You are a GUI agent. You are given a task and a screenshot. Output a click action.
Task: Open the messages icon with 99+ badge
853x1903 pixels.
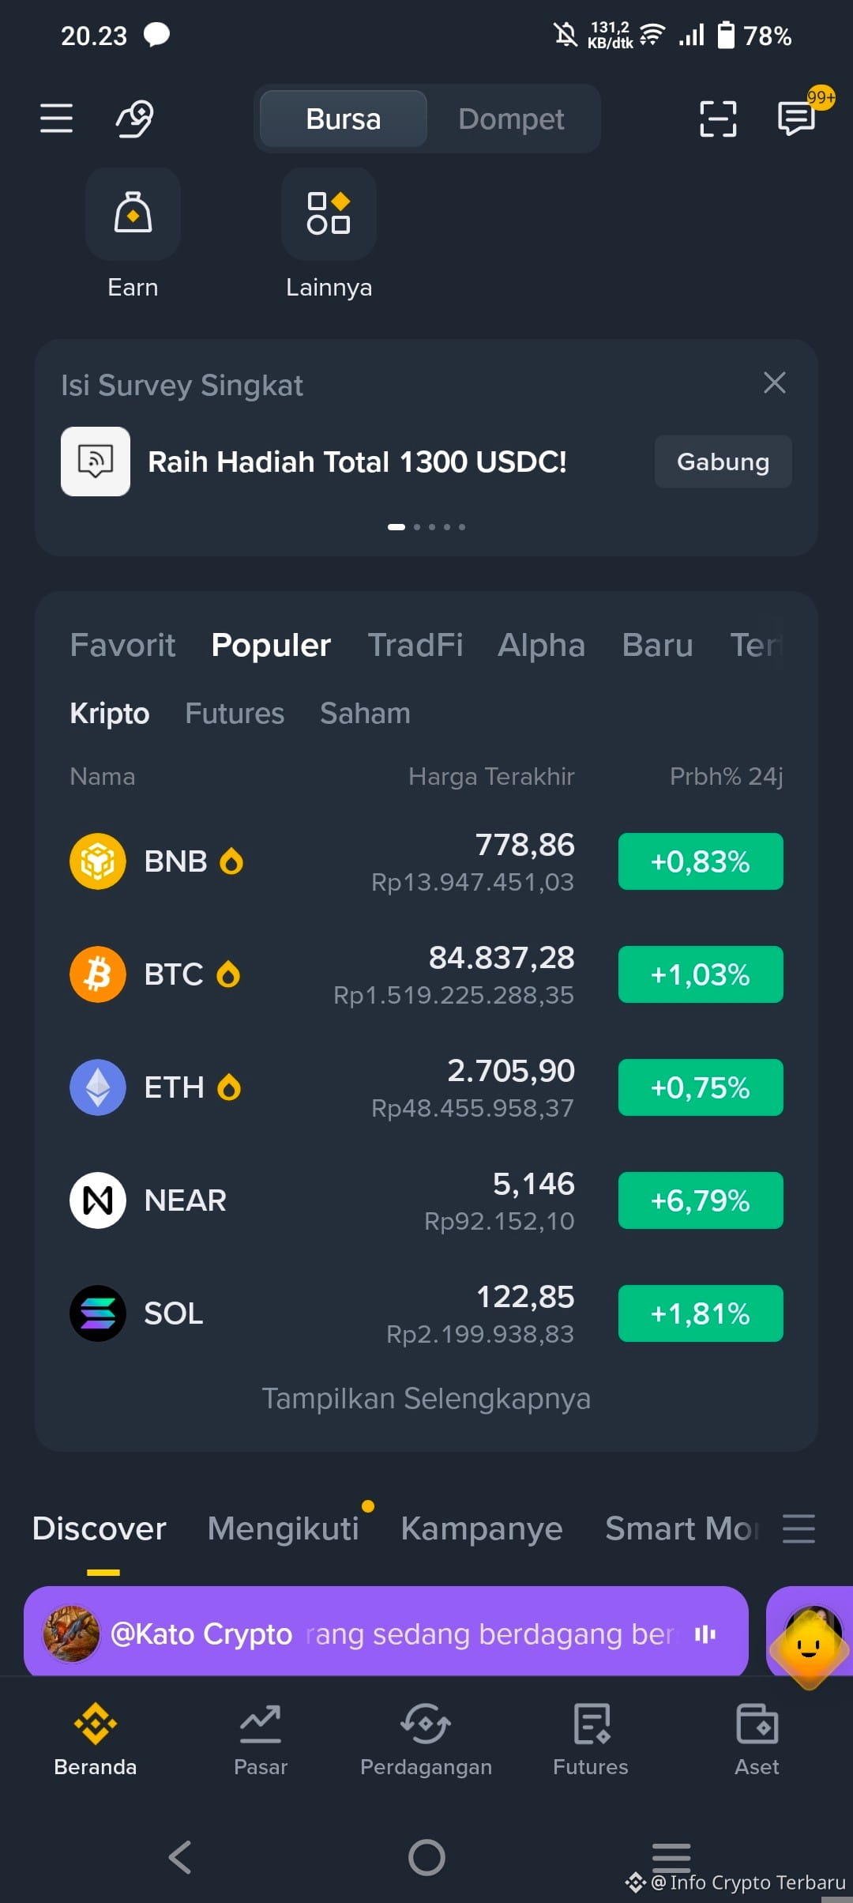pos(796,119)
